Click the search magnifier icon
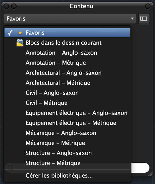This screenshot has width=155, height=184. tap(10, 167)
